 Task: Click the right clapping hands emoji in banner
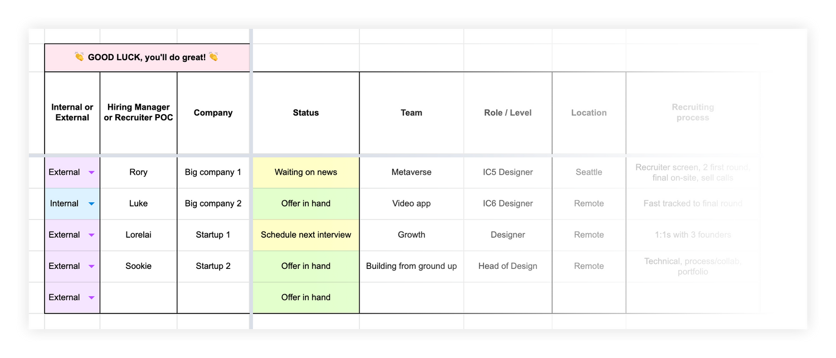point(213,57)
